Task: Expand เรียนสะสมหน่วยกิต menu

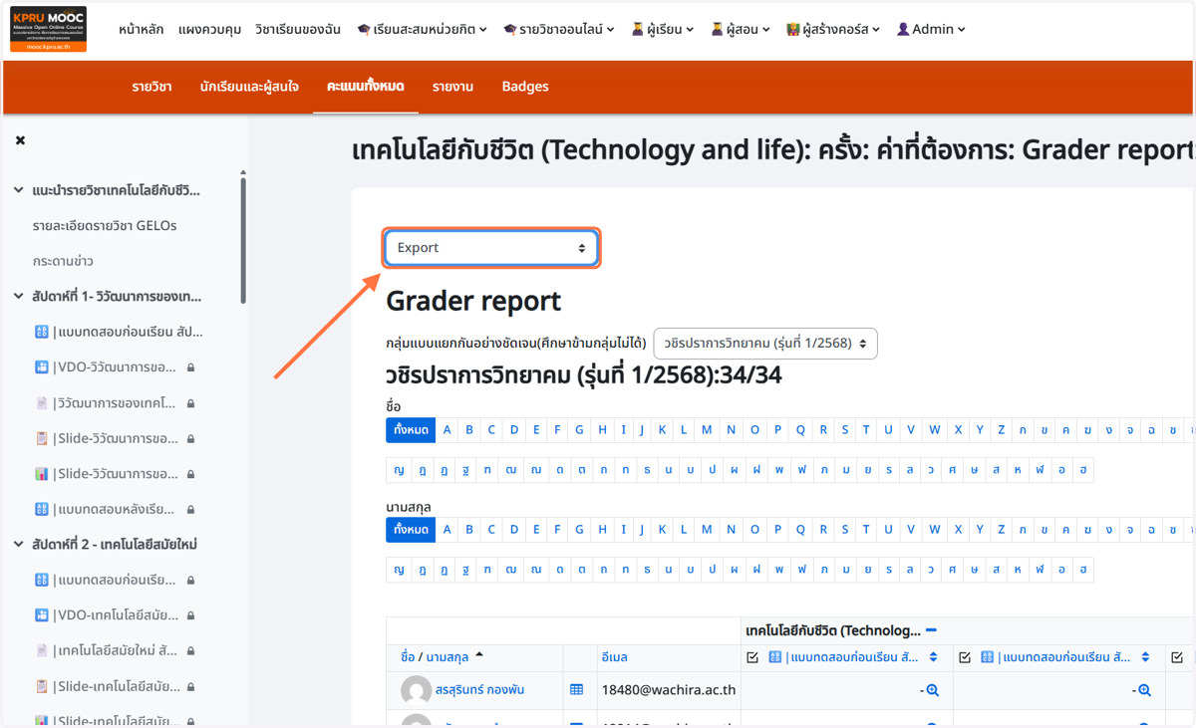Action: 422,30
